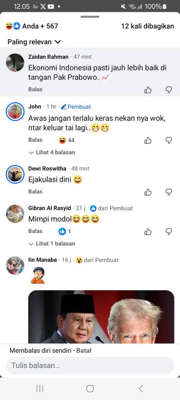Like Zaidan Rahman's comment with thumbs up

148,90
